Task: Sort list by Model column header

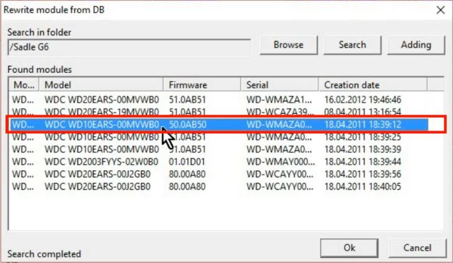Action: pos(101,85)
